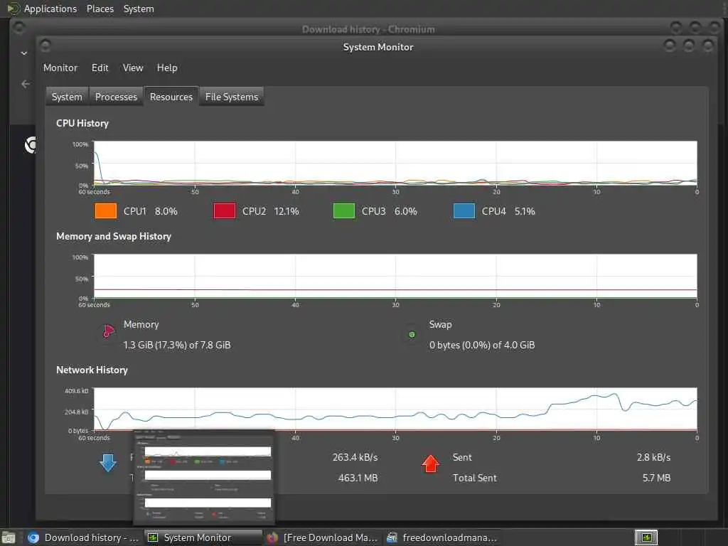728x546 pixels.
Task: Switch to Download history Chromium taskbar window
Action: [82, 537]
